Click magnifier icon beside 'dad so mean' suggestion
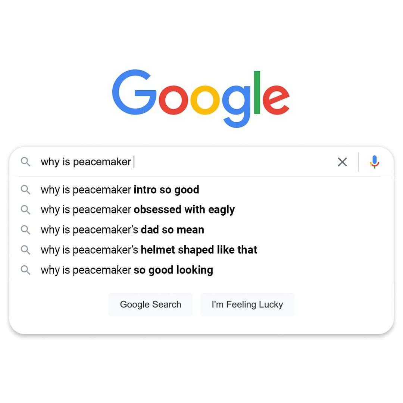Screen dimensions: 403x403 click(25, 229)
